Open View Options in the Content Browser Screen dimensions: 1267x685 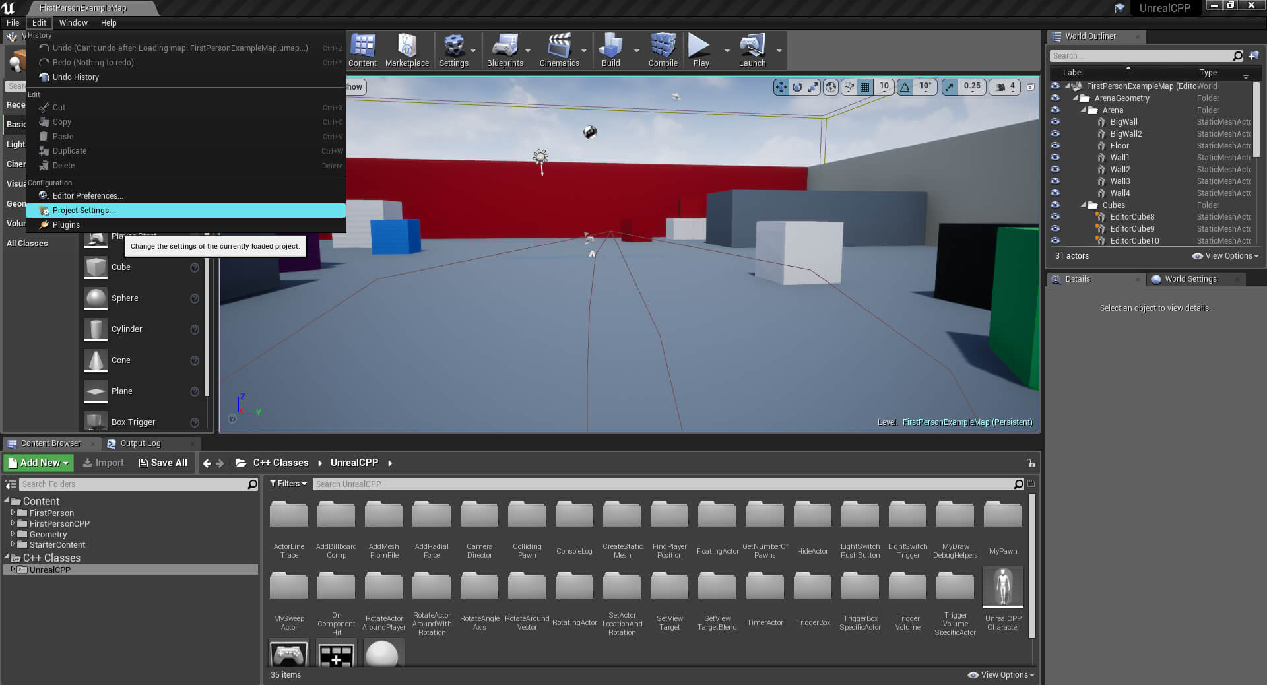pyautogui.click(x=1000, y=675)
